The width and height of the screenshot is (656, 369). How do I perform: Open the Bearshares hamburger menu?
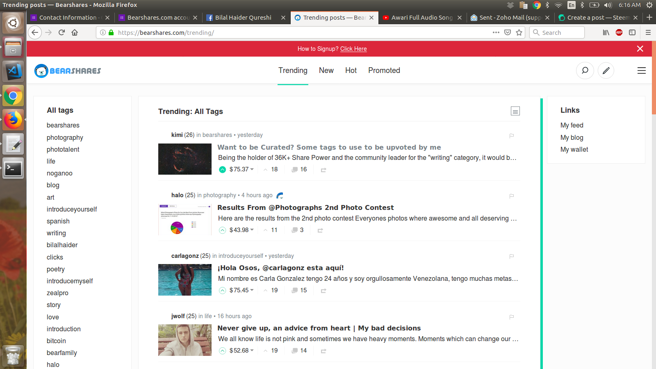[x=641, y=71]
